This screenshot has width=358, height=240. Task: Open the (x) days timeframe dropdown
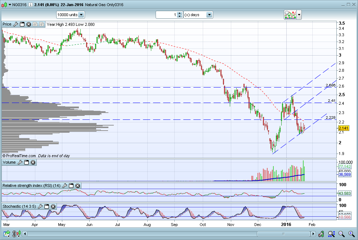point(209,15)
